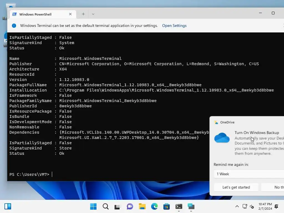This screenshot has height=213, width=284.
Task: Click the Architecture value X64
Action: [x=63, y=69]
